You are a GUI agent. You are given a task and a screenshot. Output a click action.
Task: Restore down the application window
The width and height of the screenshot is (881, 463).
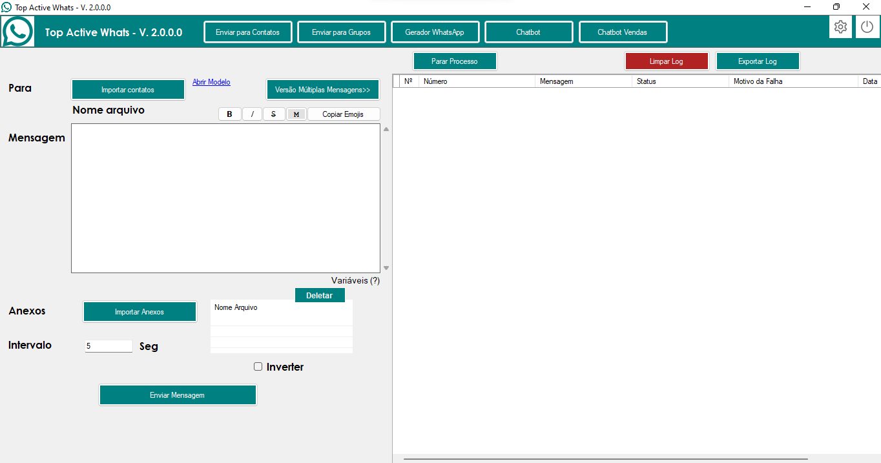coord(836,6)
